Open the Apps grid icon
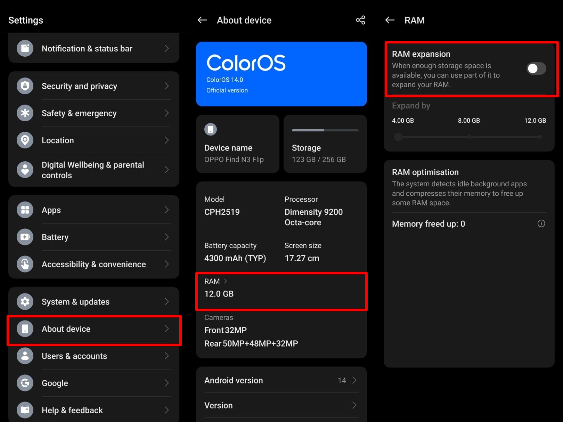 25,210
